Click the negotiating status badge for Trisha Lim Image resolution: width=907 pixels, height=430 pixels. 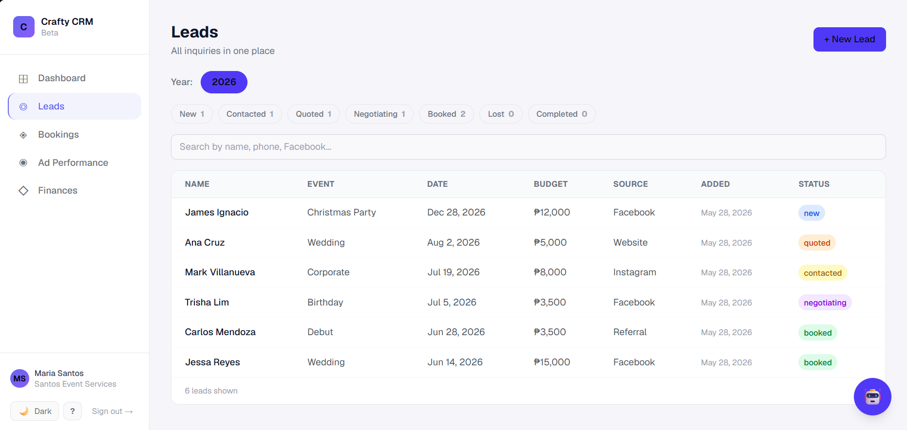(825, 303)
